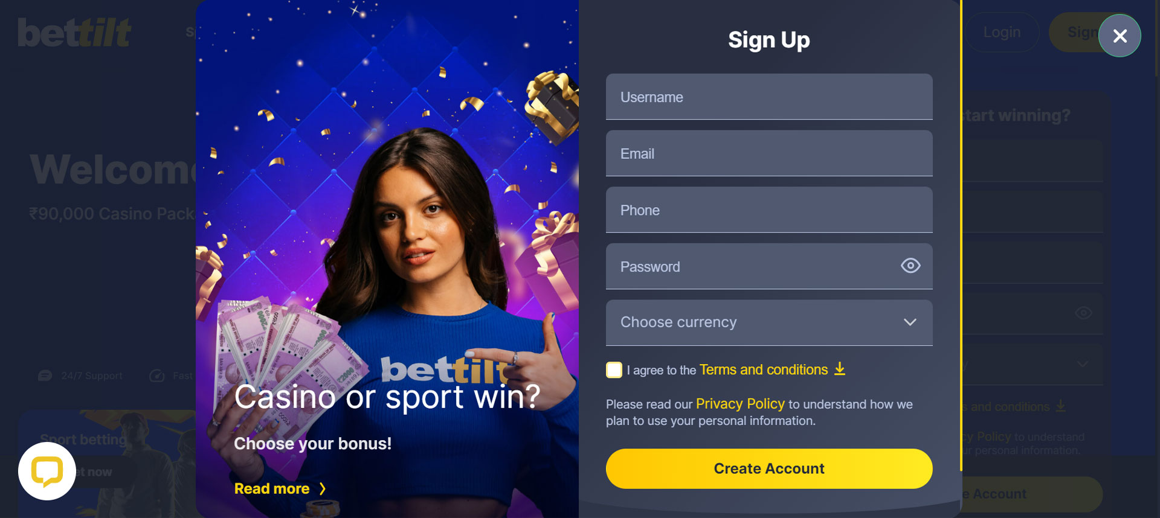Open the live chat bubble icon
The image size is (1160, 518).
pyautogui.click(x=47, y=471)
